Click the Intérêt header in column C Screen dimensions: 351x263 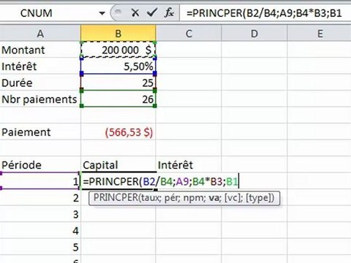[x=189, y=165]
